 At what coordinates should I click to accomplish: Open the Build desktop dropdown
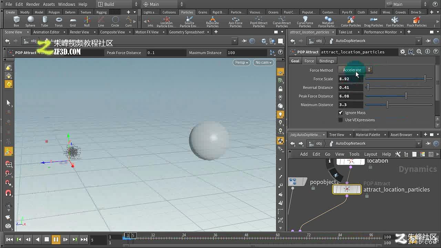[x=117, y=4]
